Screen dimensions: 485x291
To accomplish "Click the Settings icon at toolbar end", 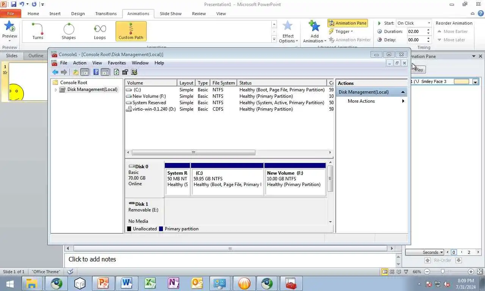I will point(134,72).
